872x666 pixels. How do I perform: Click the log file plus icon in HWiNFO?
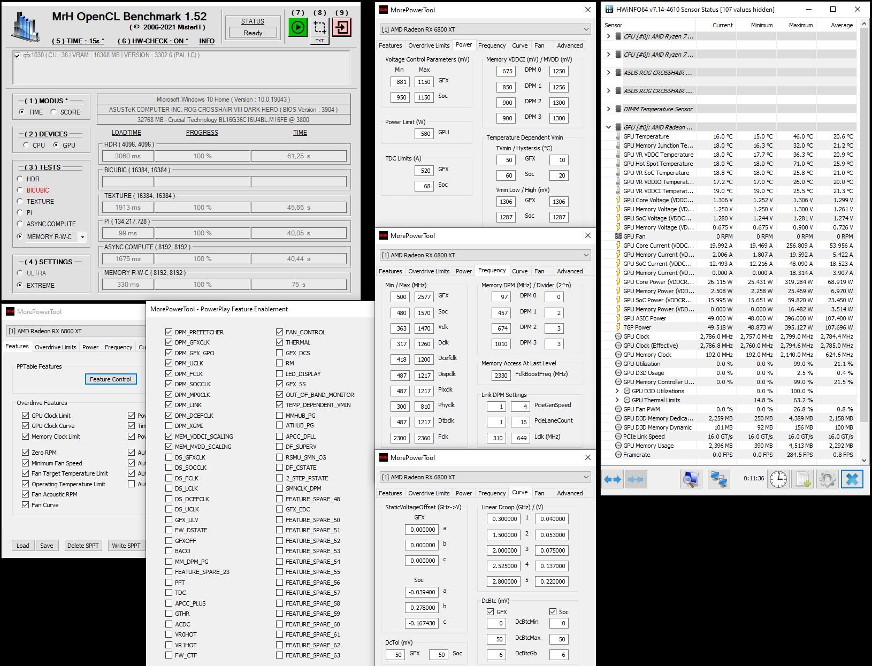803,479
